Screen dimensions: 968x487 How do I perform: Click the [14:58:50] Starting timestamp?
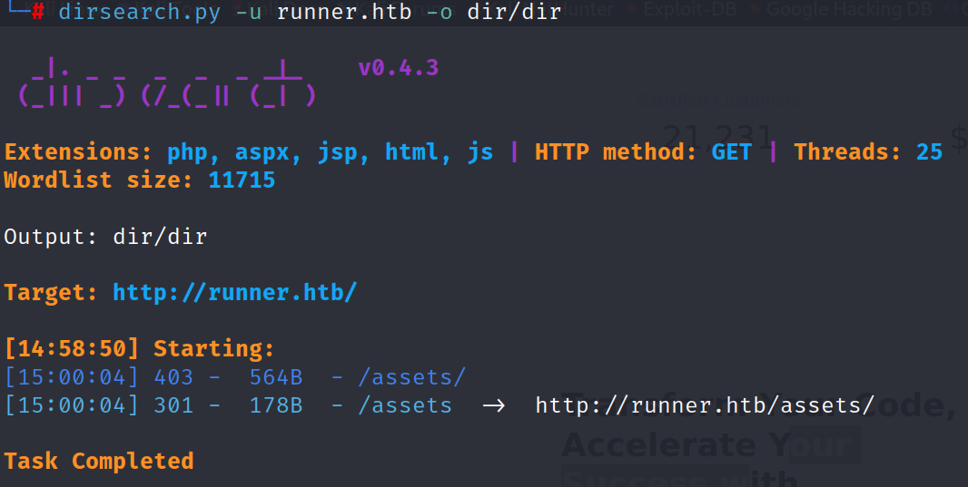coord(73,348)
